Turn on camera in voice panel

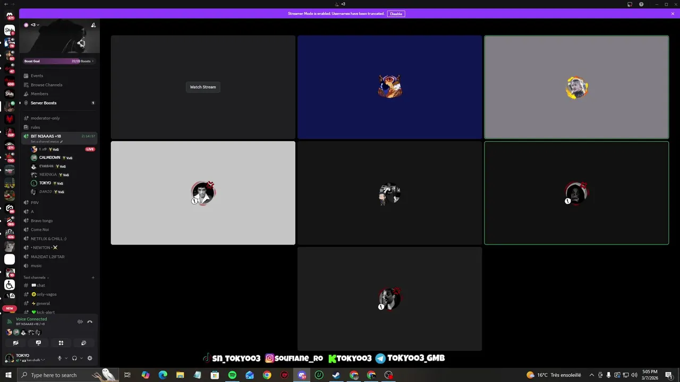pyautogui.click(x=16, y=343)
